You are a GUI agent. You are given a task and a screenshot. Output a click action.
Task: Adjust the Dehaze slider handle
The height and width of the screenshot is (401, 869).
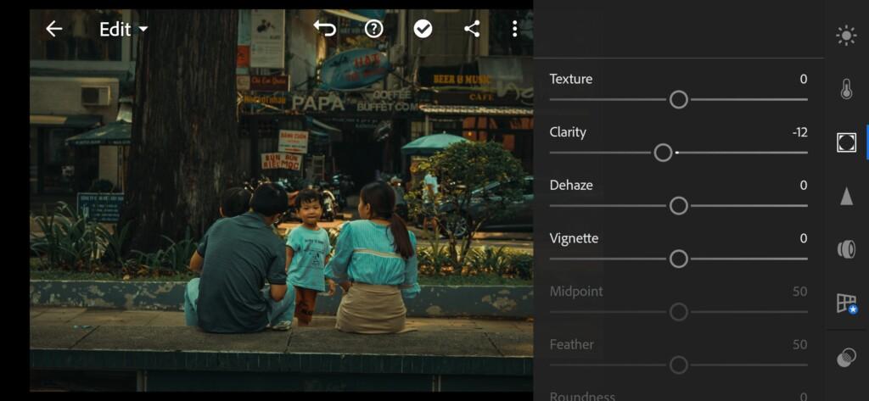(678, 206)
